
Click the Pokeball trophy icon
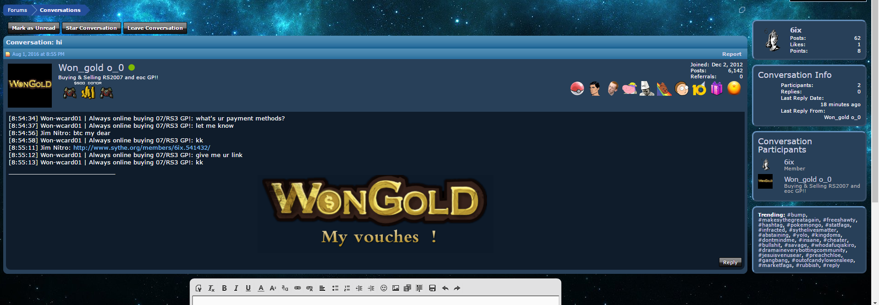pyautogui.click(x=577, y=88)
